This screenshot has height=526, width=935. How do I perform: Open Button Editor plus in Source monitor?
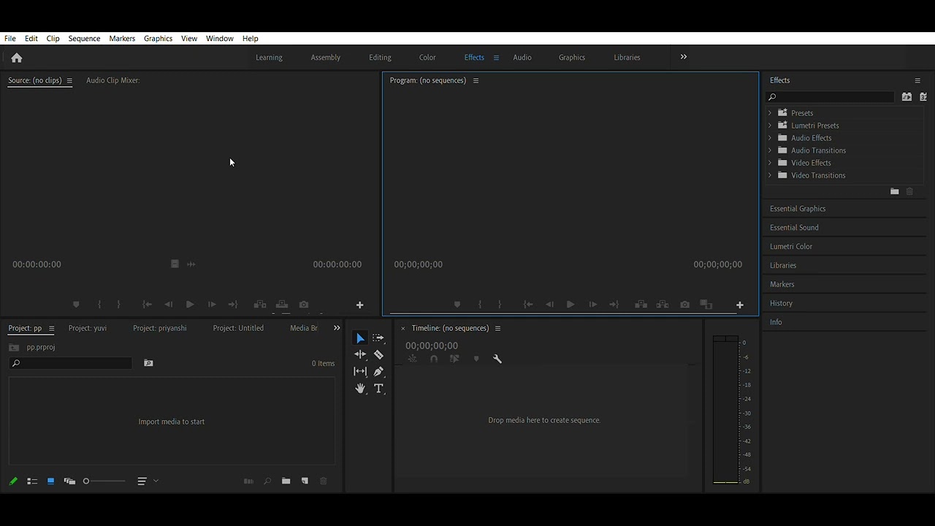359,305
